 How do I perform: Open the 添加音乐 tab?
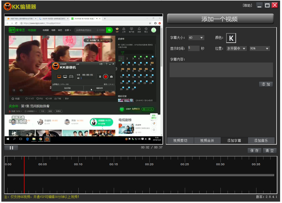click(261, 140)
